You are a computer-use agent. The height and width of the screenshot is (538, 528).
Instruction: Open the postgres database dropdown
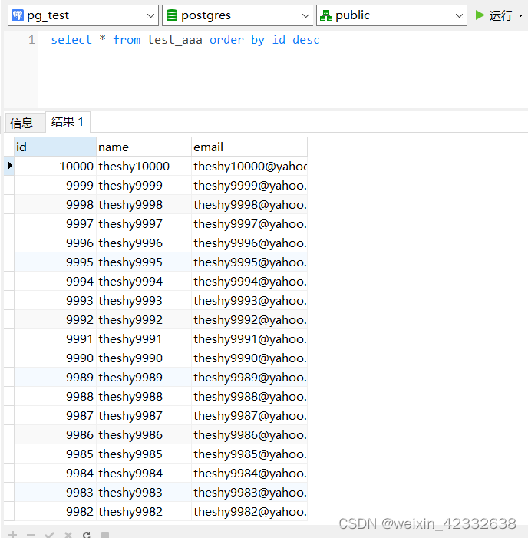(x=237, y=15)
